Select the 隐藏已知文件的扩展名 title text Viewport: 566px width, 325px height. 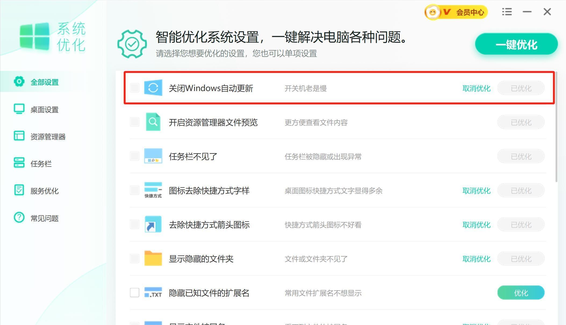coord(209,293)
